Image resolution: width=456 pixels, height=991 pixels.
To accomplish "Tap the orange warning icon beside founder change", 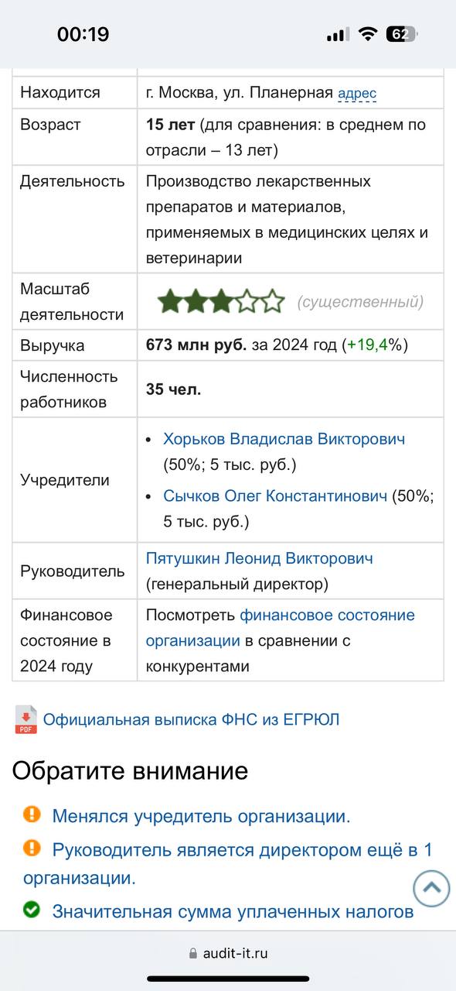I will coord(32,814).
